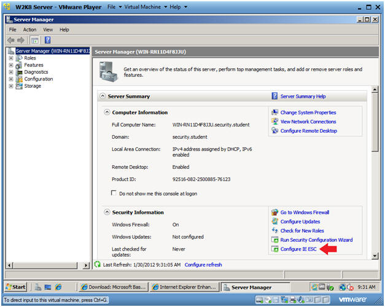This screenshot has height=307, width=385.
Task: Open the Help toolbar question-mark icon
Action: tap(47, 40)
